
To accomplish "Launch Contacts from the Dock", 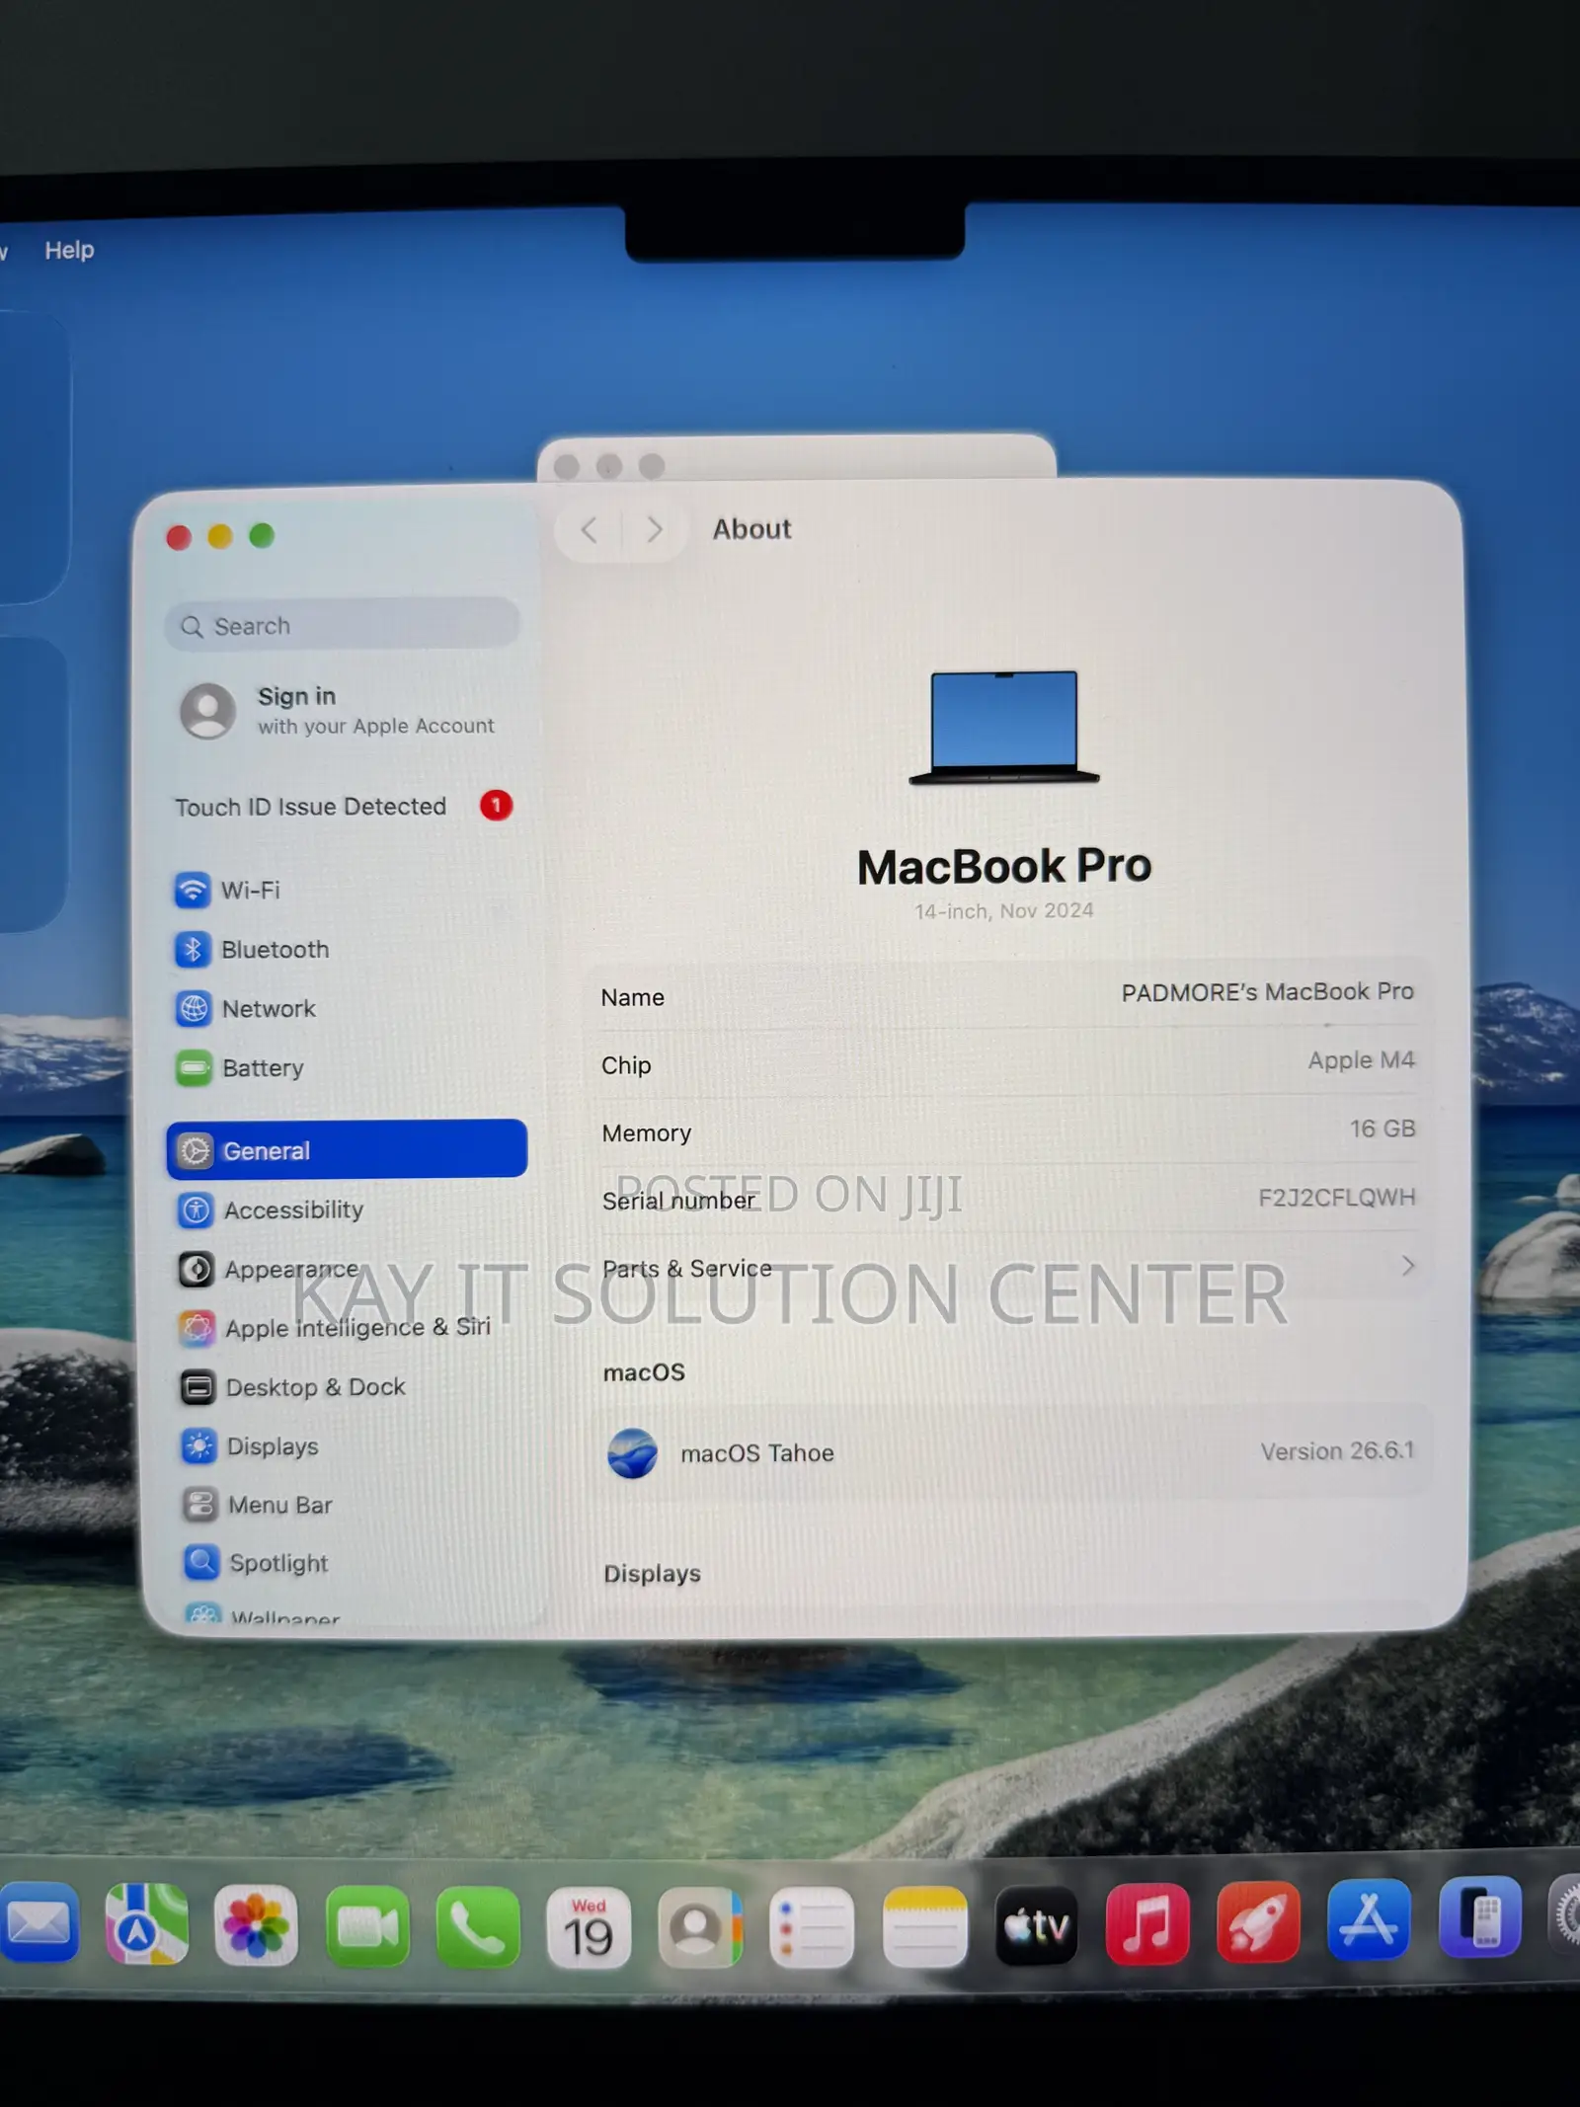I will pyautogui.click(x=699, y=1927).
